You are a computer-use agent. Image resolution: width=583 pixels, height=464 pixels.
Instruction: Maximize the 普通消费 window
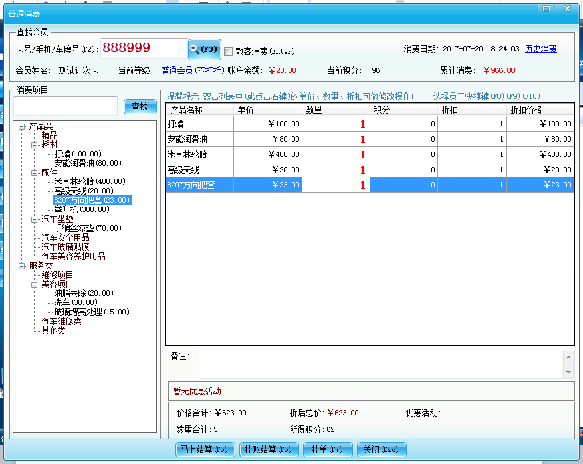(x=546, y=9)
